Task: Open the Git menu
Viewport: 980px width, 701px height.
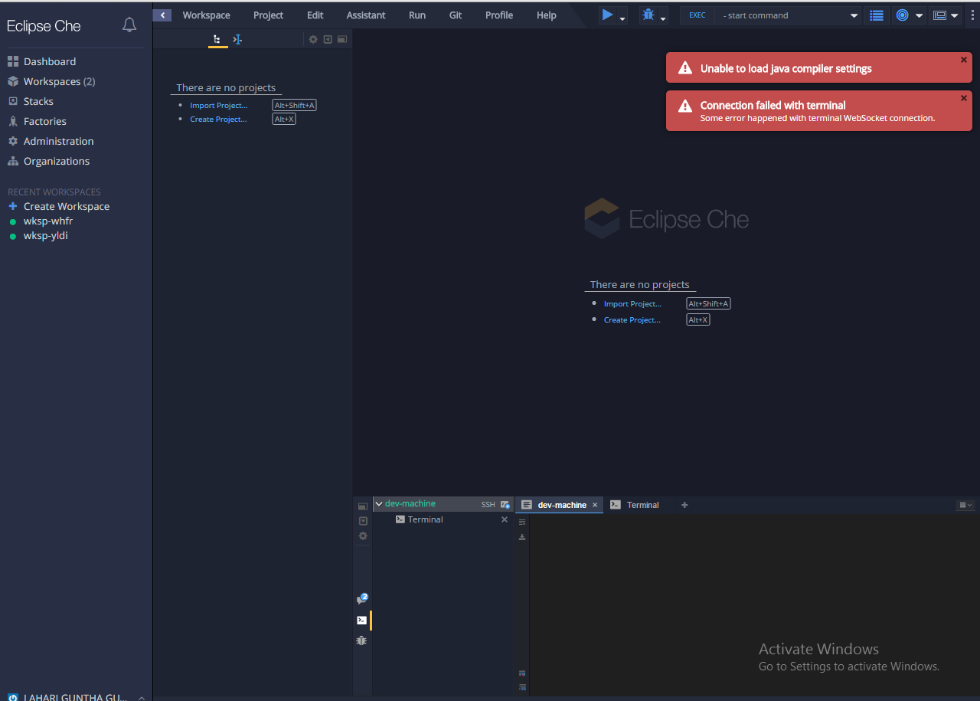Action: tap(456, 15)
